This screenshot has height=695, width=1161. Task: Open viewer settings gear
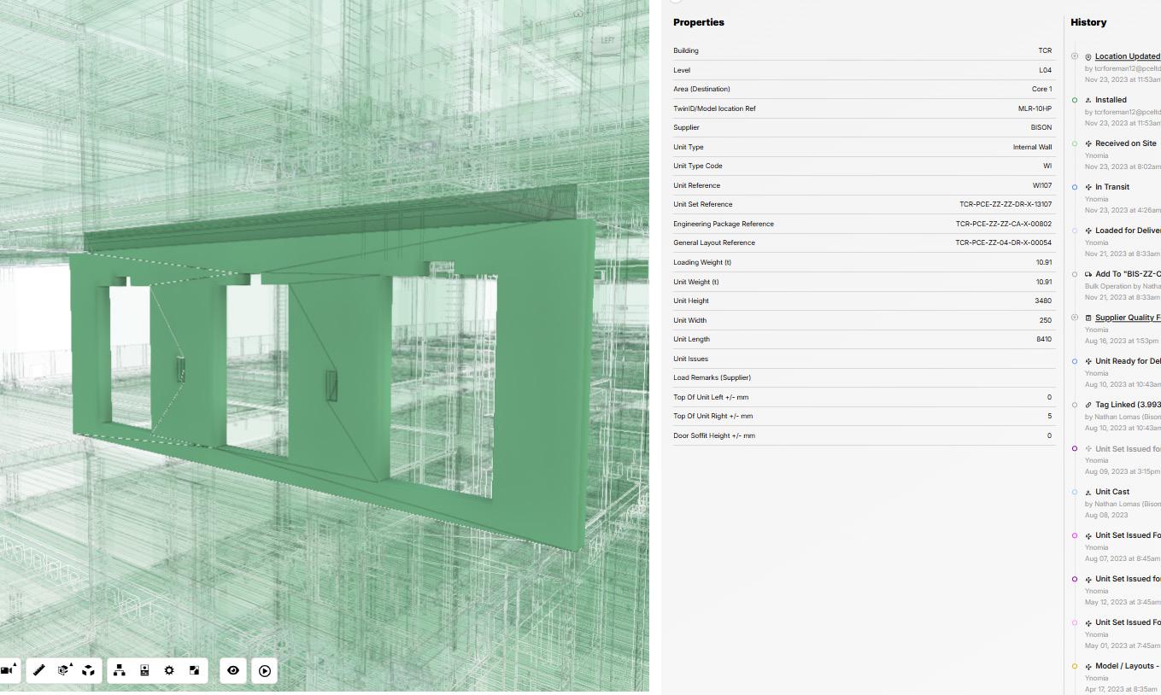169,671
